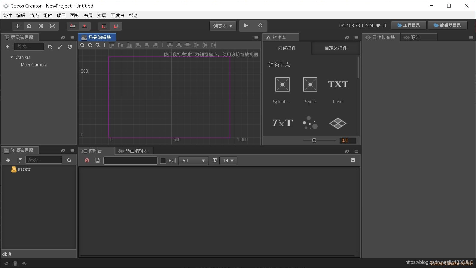Image resolution: width=476 pixels, height=268 pixels.
Task: Open the 节点 menu
Action: coord(34,15)
